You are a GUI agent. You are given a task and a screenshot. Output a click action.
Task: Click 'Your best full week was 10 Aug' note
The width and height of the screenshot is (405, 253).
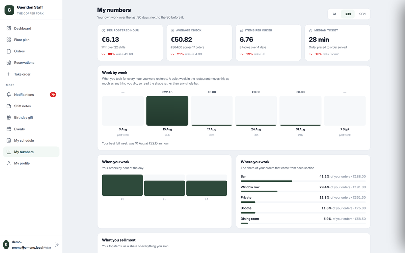pyautogui.click(x=136, y=143)
